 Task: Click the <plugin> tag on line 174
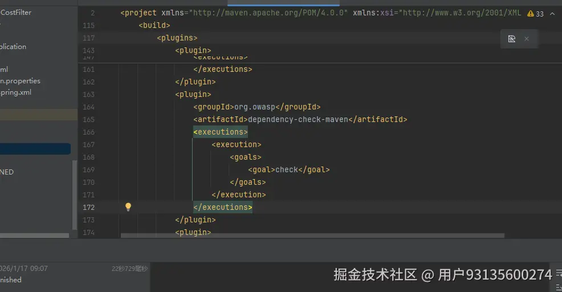click(193, 232)
